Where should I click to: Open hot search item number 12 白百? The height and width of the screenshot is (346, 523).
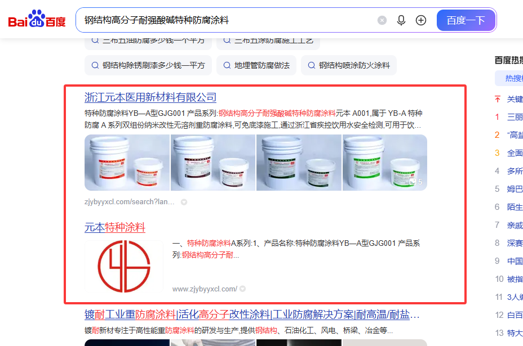click(515, 315)
